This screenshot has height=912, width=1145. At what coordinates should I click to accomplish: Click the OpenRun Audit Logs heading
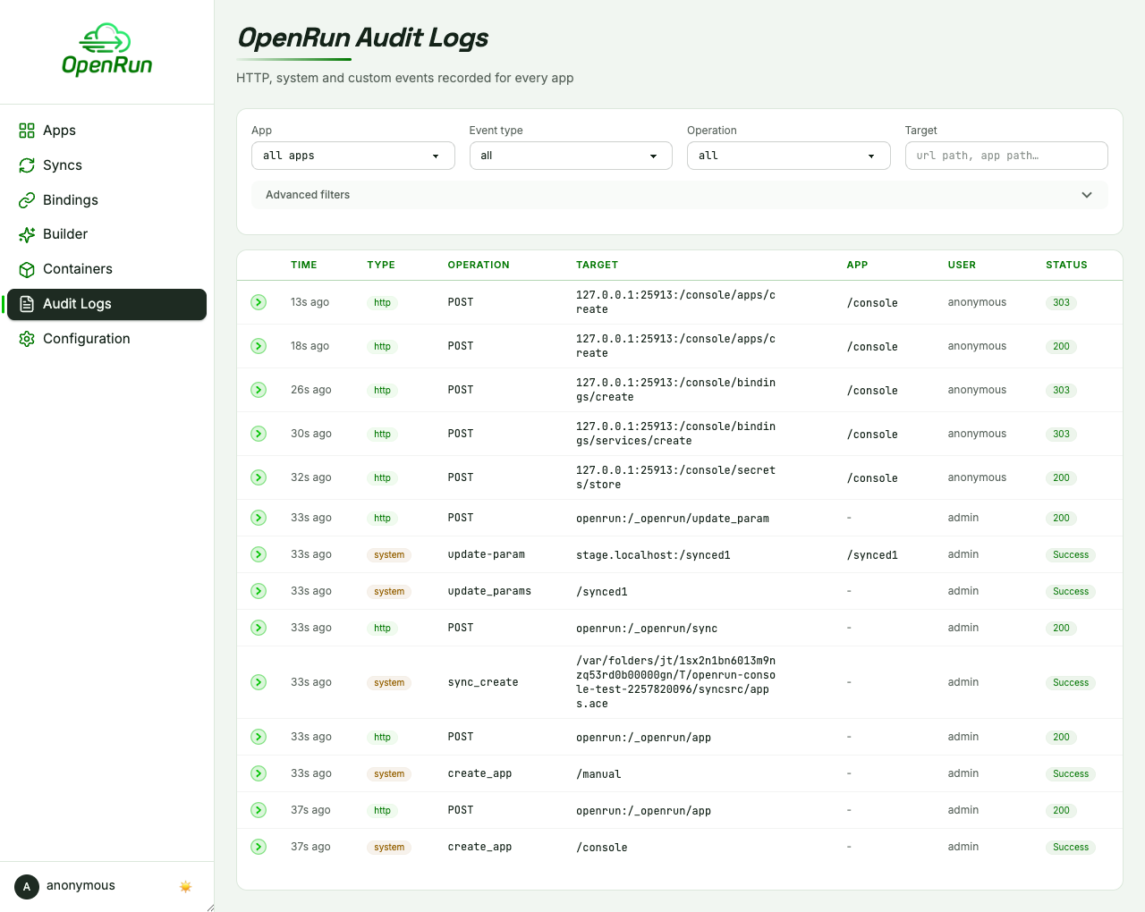(362, 38)
